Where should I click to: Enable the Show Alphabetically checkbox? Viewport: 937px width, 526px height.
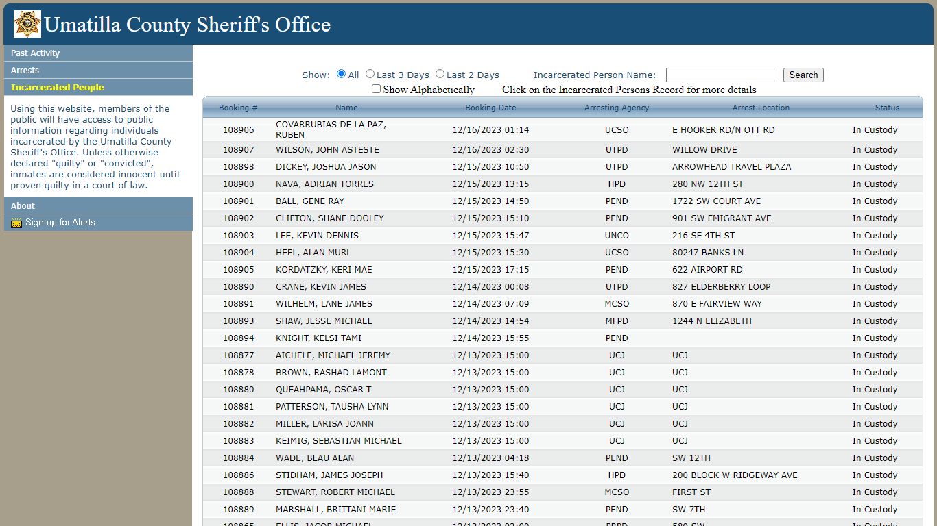click(x=376, y=89)
